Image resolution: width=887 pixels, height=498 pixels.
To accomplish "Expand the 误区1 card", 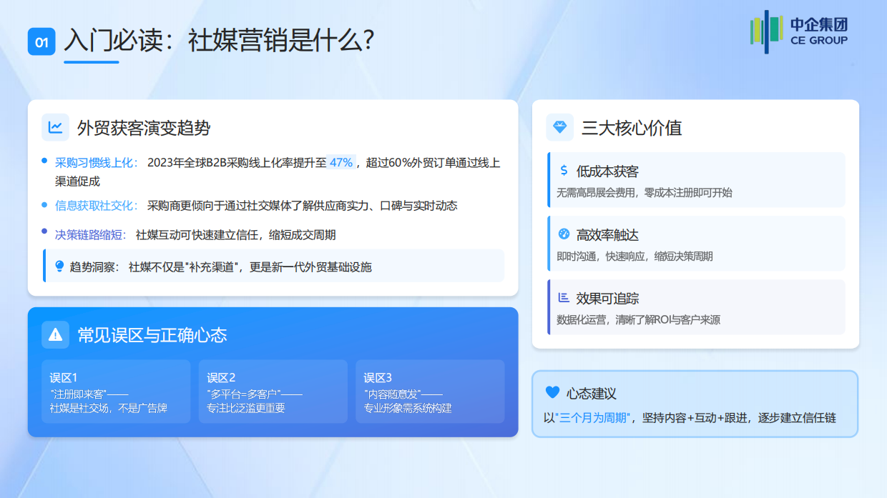I will point(116,391).
